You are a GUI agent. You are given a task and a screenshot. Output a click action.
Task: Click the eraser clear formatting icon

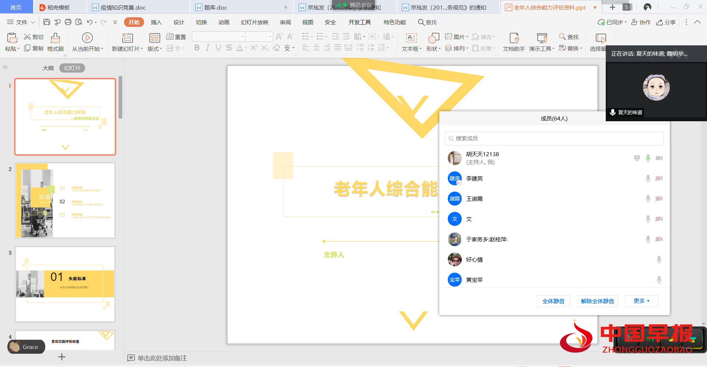pos(277,48)
